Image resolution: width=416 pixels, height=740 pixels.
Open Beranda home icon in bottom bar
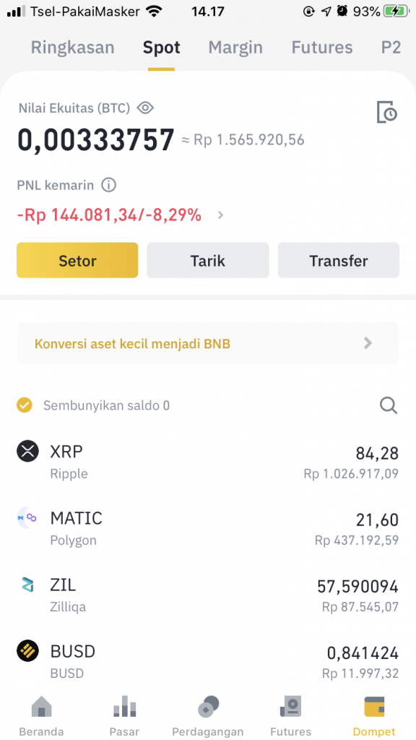[41, 707]
